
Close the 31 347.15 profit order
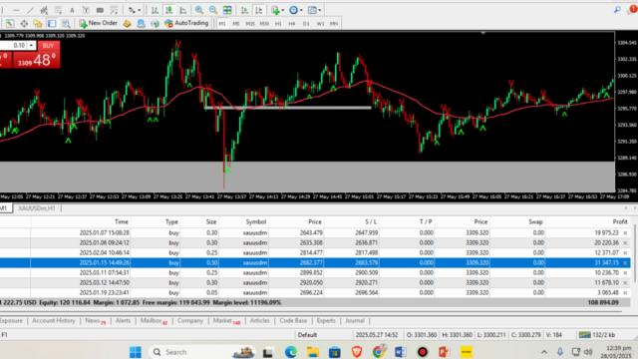625,263
